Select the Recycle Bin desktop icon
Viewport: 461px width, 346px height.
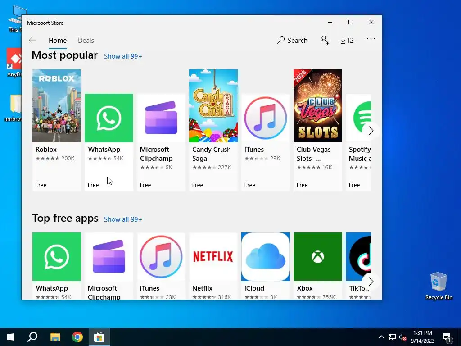click(438, 286)
